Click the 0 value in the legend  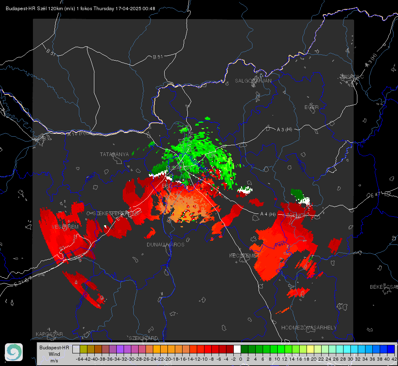click(x=241, y=359)
